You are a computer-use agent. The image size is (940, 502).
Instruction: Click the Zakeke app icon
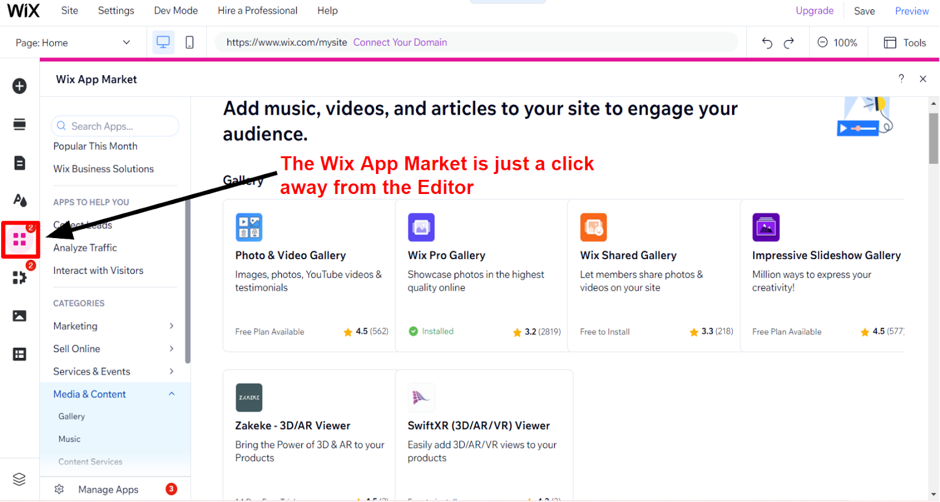[x=249, y=398]
